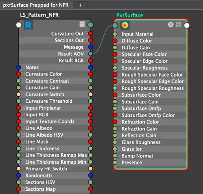
Task: Expand the Subsurface Dmfp Color attribute
Action: tap(119, 115)
